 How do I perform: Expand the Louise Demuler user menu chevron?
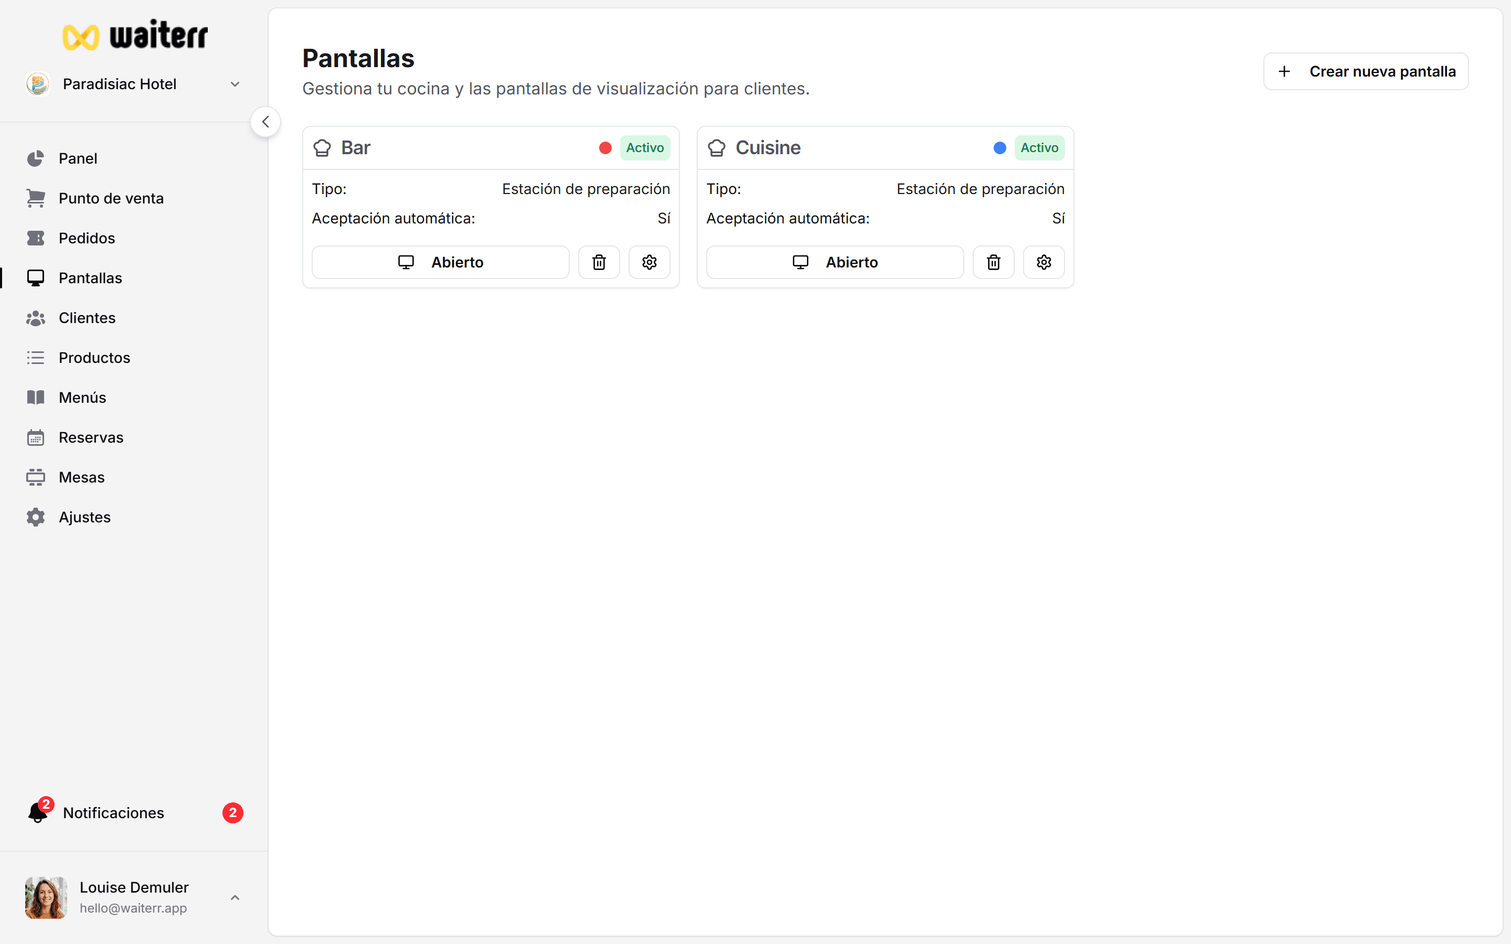[x=235, y=898]
